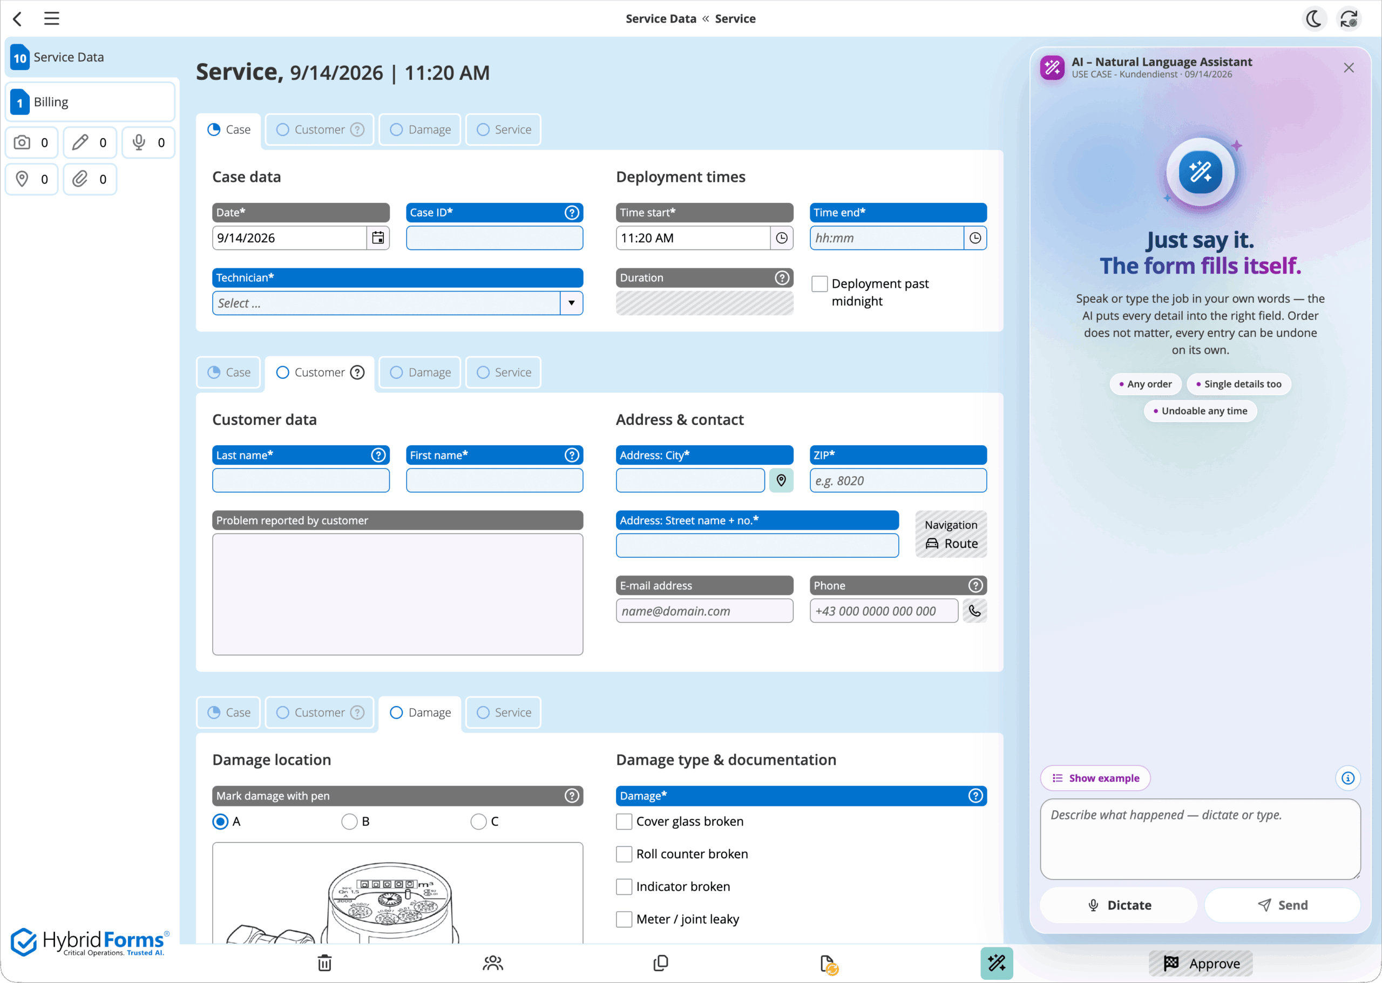Open the users group icon
This screenshot has width=1382, height=983.
click(493, 963)
